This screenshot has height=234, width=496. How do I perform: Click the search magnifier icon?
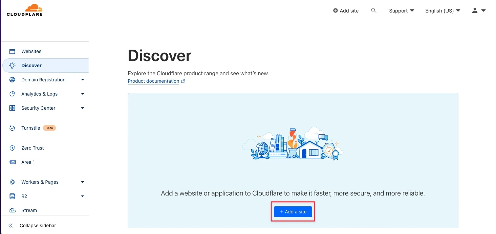pos(374,10)
